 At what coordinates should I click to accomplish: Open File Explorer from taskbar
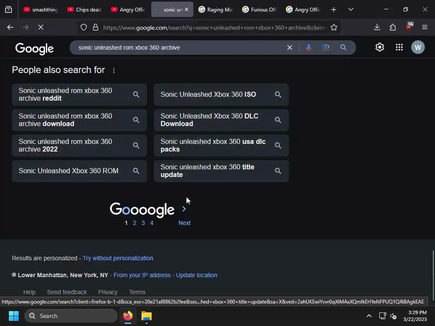pyautogui.click(x=147, y=316)
